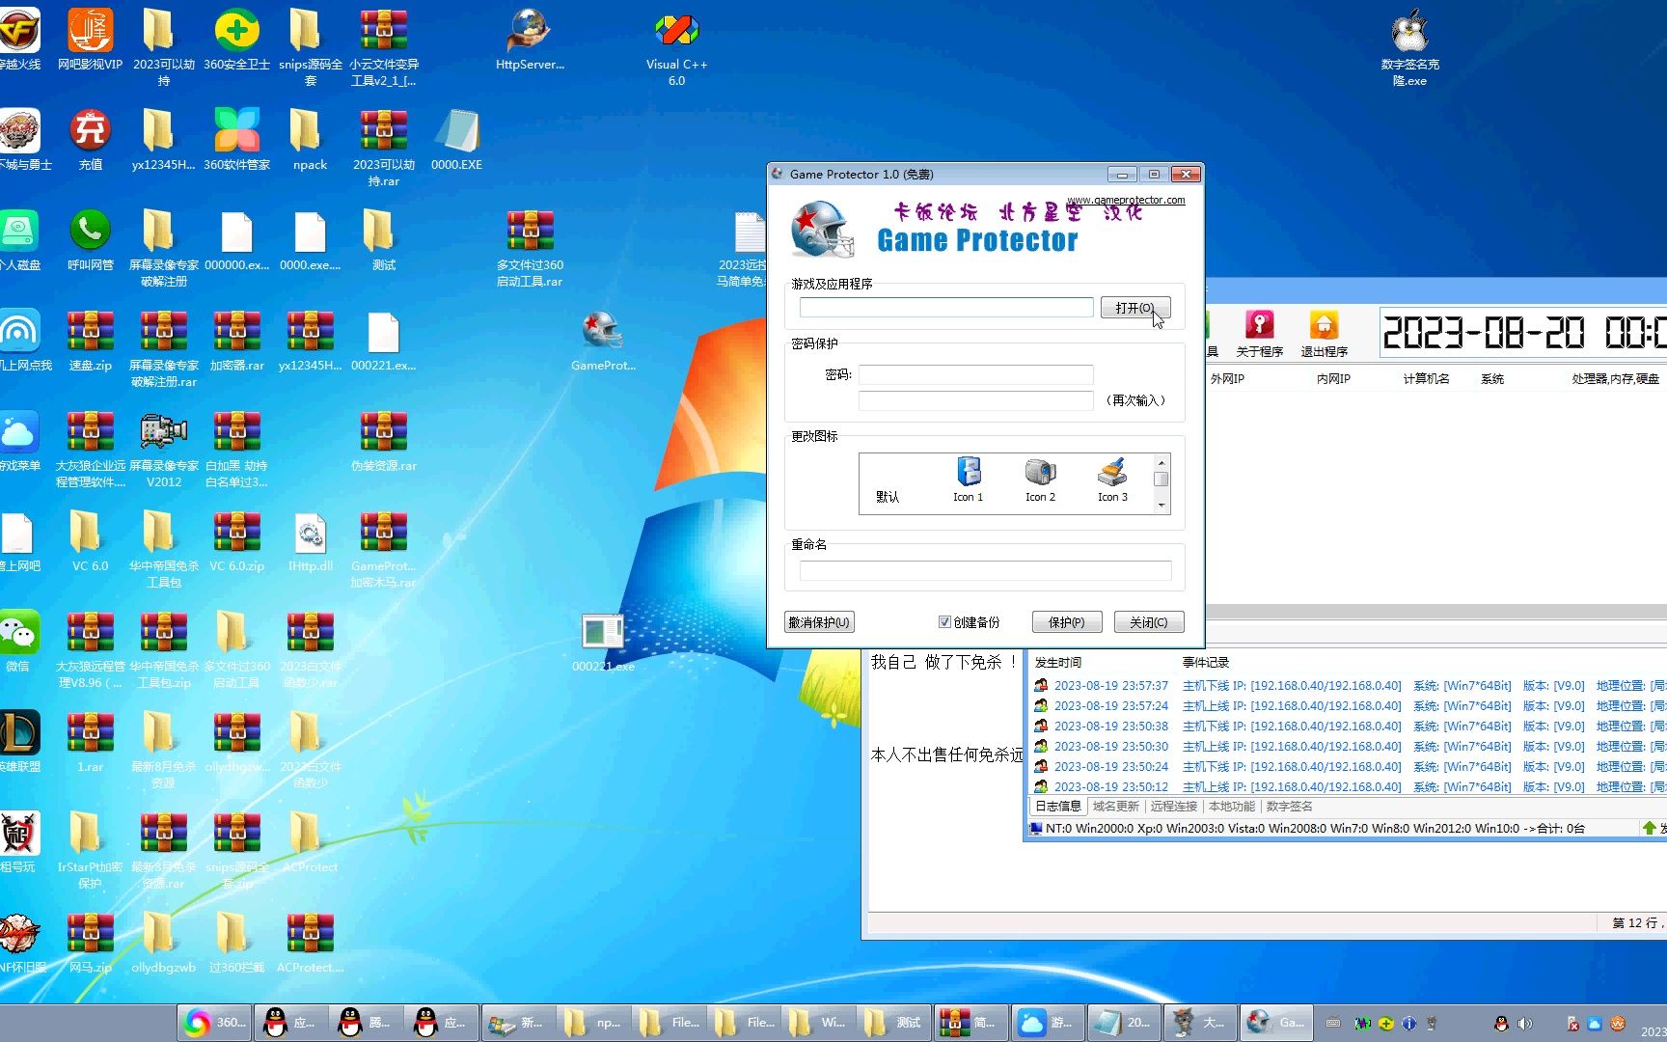Toggle the 创建备份 backup checkbox
The height and width of the screenshot is (1042, 1667).
tap(945, 622)
